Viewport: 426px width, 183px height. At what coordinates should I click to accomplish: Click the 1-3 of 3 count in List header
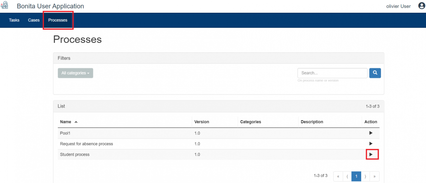pos(373,107)
